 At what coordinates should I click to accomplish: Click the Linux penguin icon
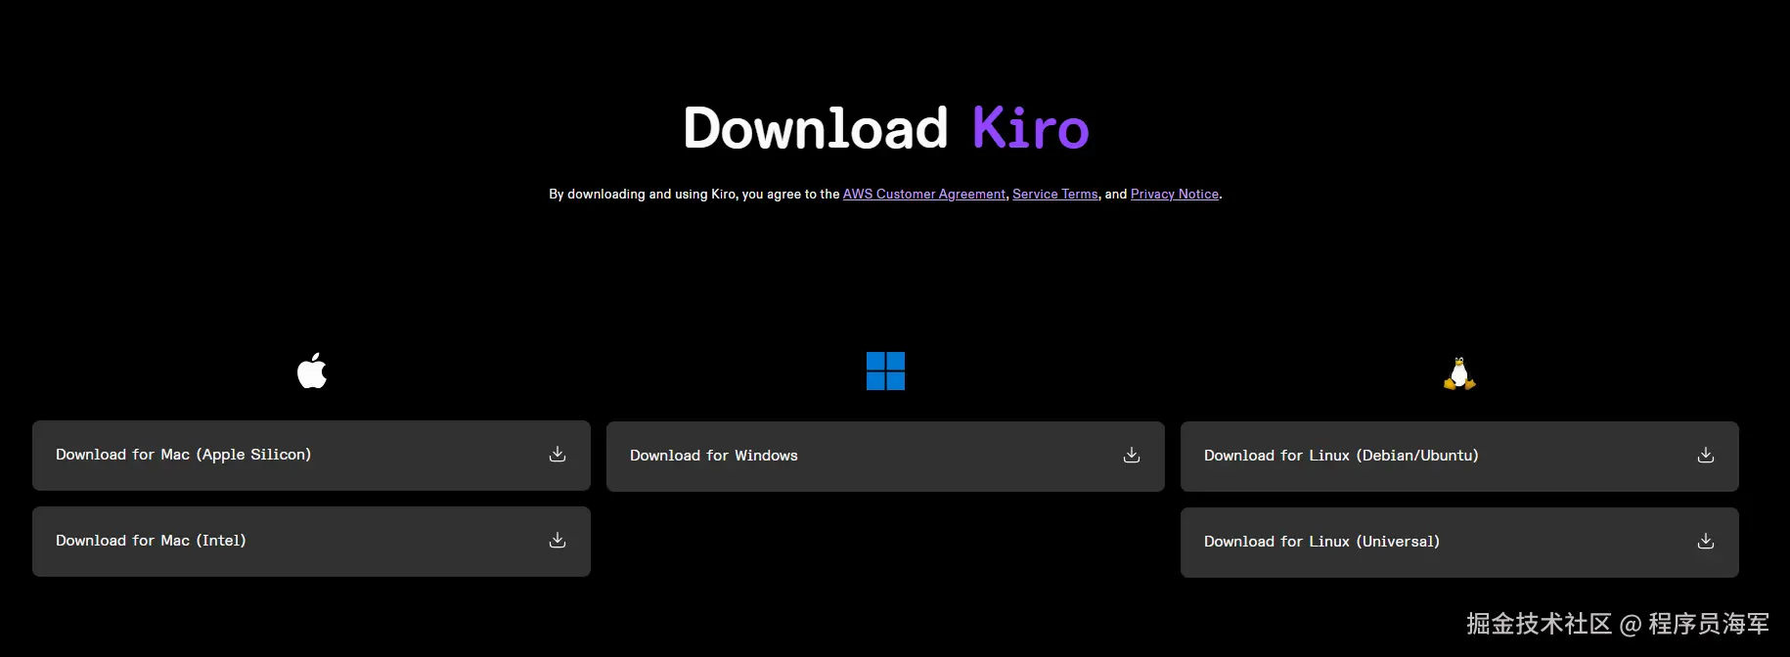point(1459,373)
